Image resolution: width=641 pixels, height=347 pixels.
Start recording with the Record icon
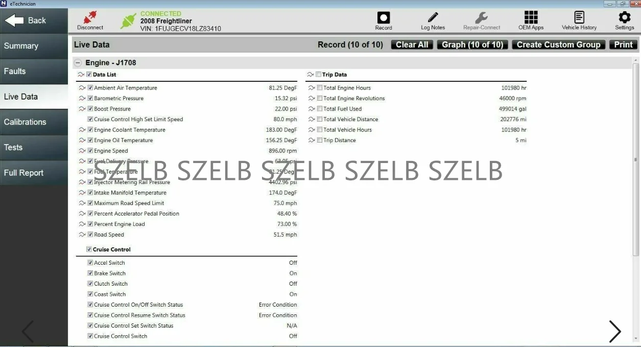point(383,18)
